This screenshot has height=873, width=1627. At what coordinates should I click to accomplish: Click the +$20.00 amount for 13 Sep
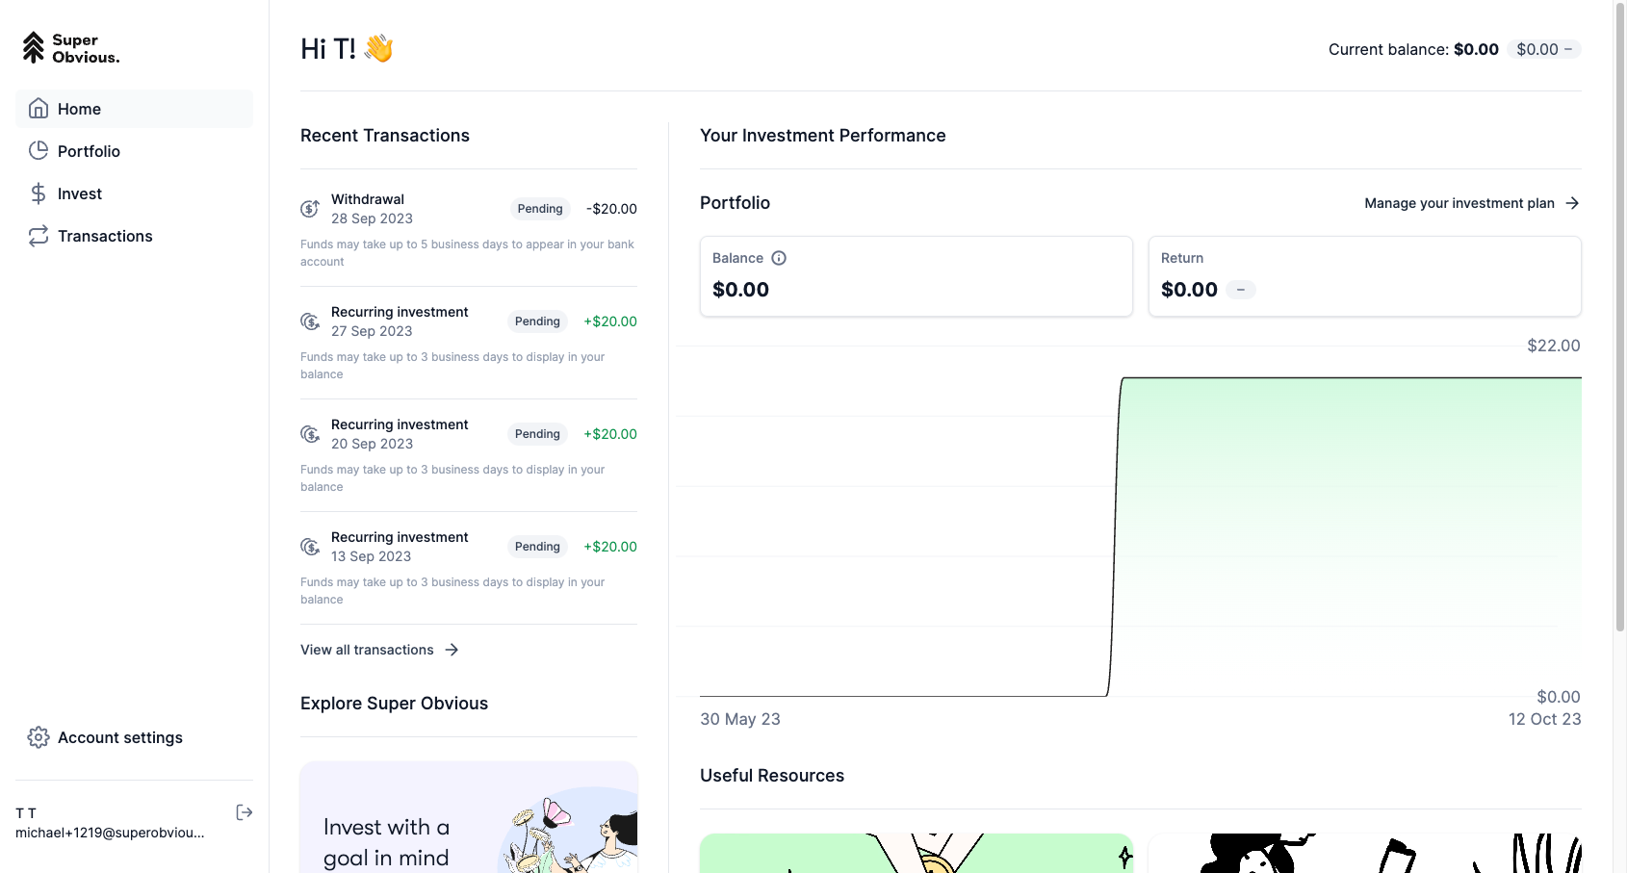[610, 547]
